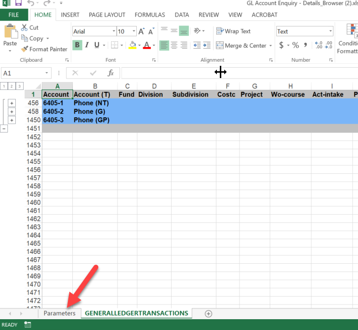The width and height of the screenshot is (358, 330).
Task: Show outline level 1
Action: pos(4,86)
